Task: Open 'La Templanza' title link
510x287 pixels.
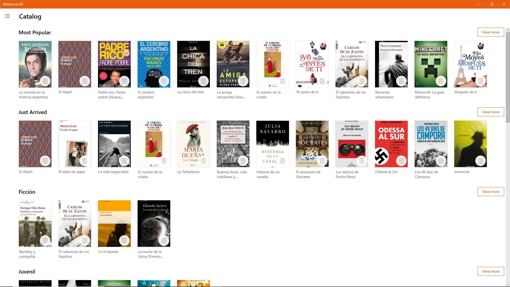Action: pos(188,172)
